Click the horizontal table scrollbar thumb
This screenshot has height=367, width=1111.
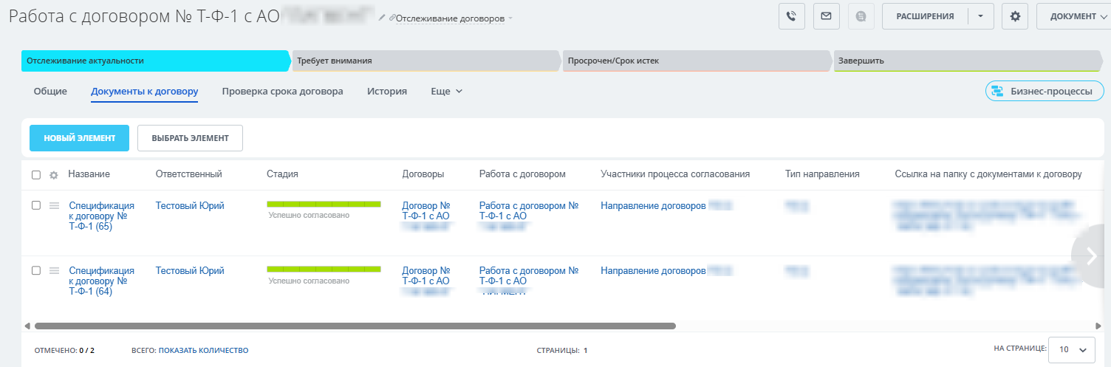click(x=355, y=325)
